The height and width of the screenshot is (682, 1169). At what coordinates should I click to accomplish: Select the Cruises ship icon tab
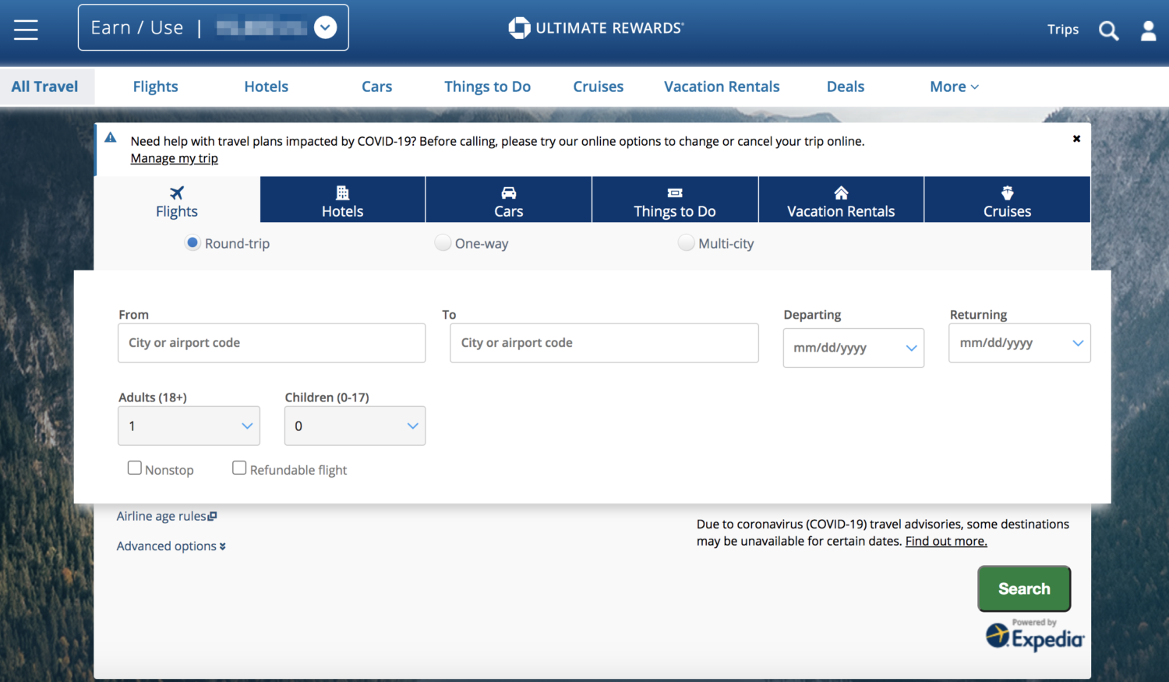click(x=1007, y=200)
